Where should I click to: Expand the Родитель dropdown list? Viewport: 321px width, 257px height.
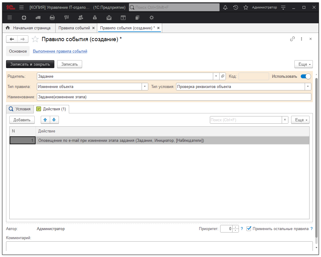(x=216, y=76)
